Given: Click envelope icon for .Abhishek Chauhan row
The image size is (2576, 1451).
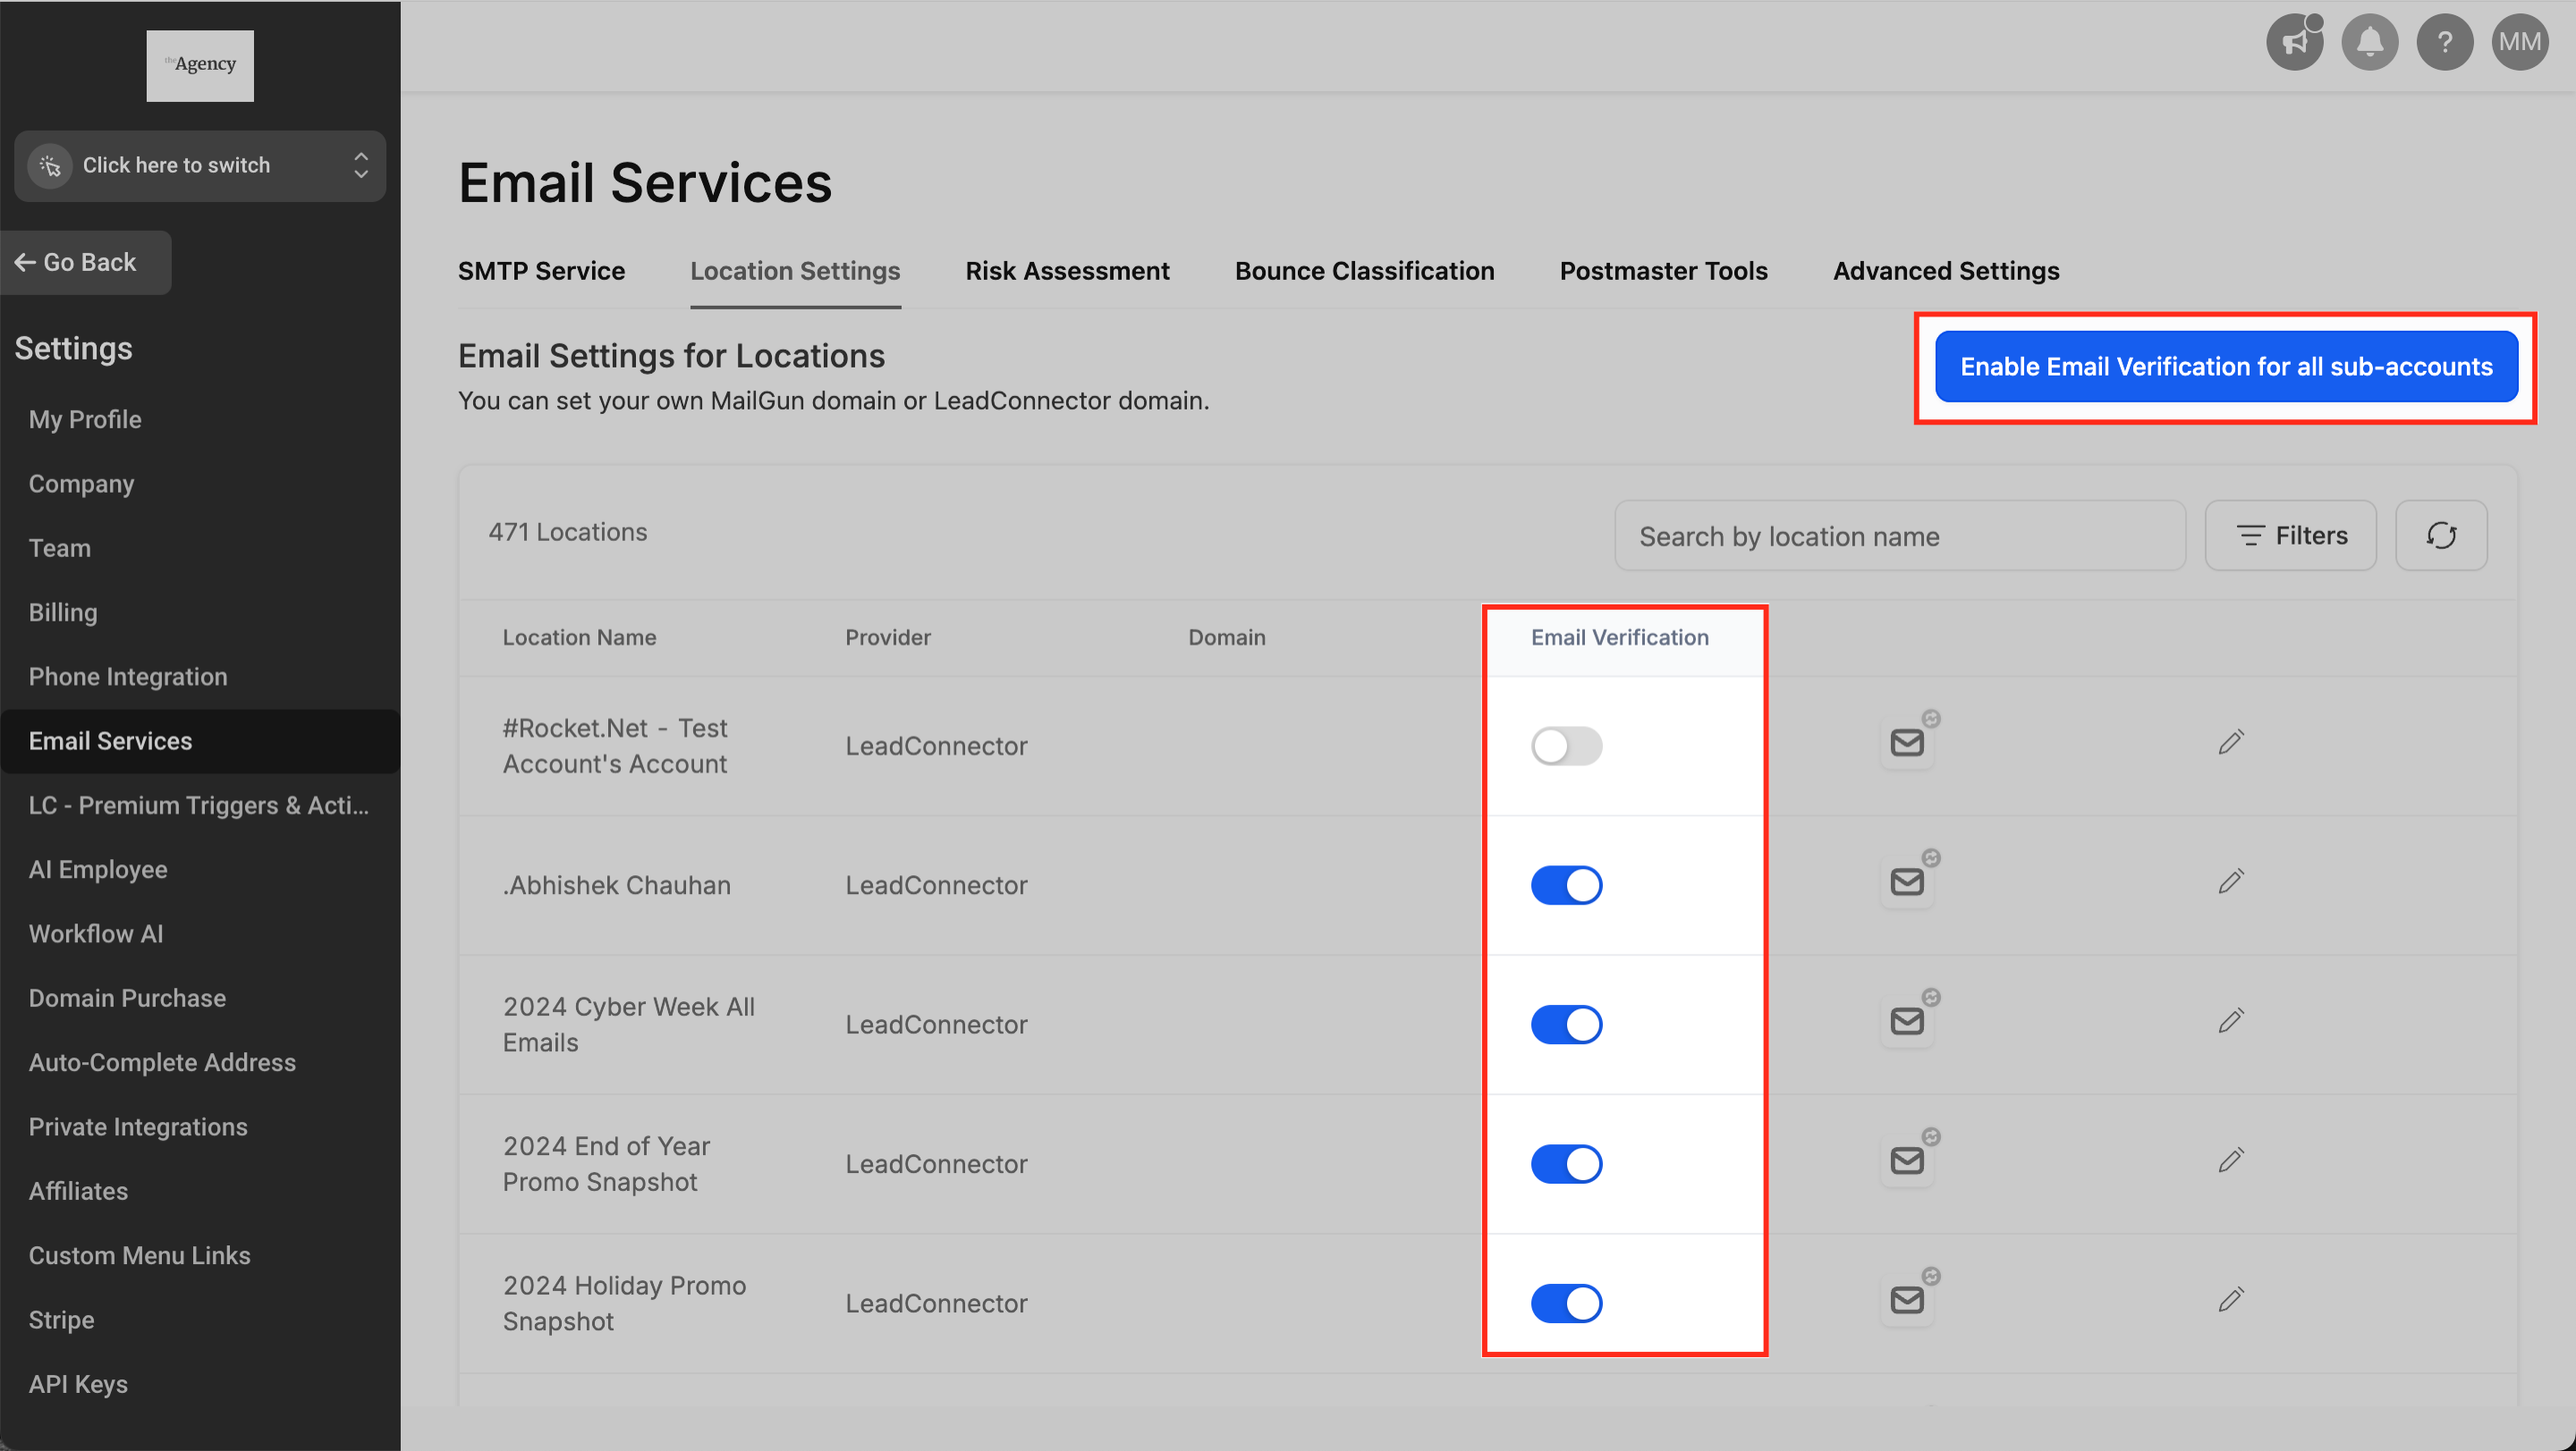Looking at the screenshot, I should (1907, 882).
